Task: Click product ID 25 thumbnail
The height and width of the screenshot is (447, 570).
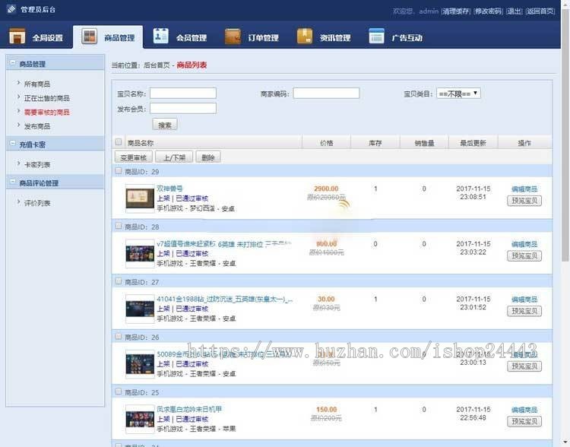Action: point(140,420)
